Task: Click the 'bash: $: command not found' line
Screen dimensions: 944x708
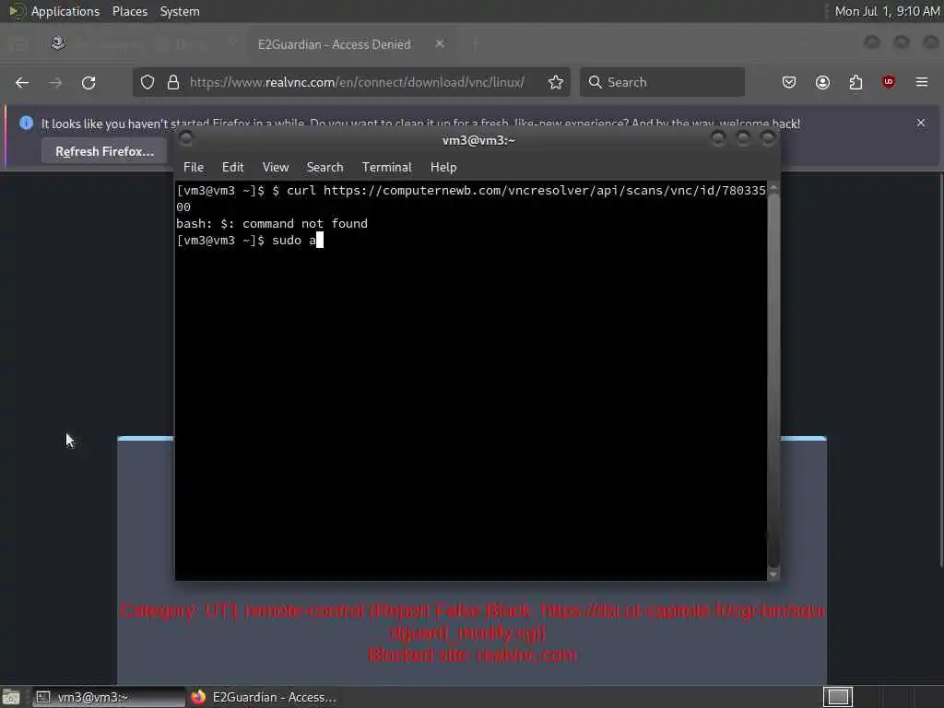Action: 272,223
